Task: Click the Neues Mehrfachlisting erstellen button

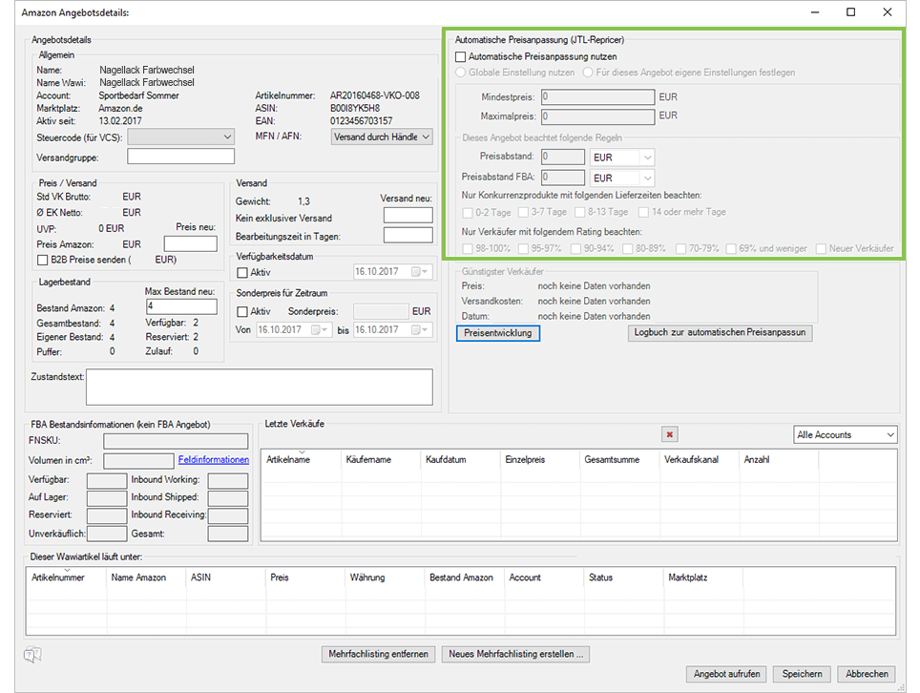Action: point(516,654)
